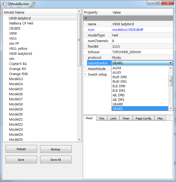
Task: Click modelType value Heli
Action: pyautogui.click(x=142, y=35)
